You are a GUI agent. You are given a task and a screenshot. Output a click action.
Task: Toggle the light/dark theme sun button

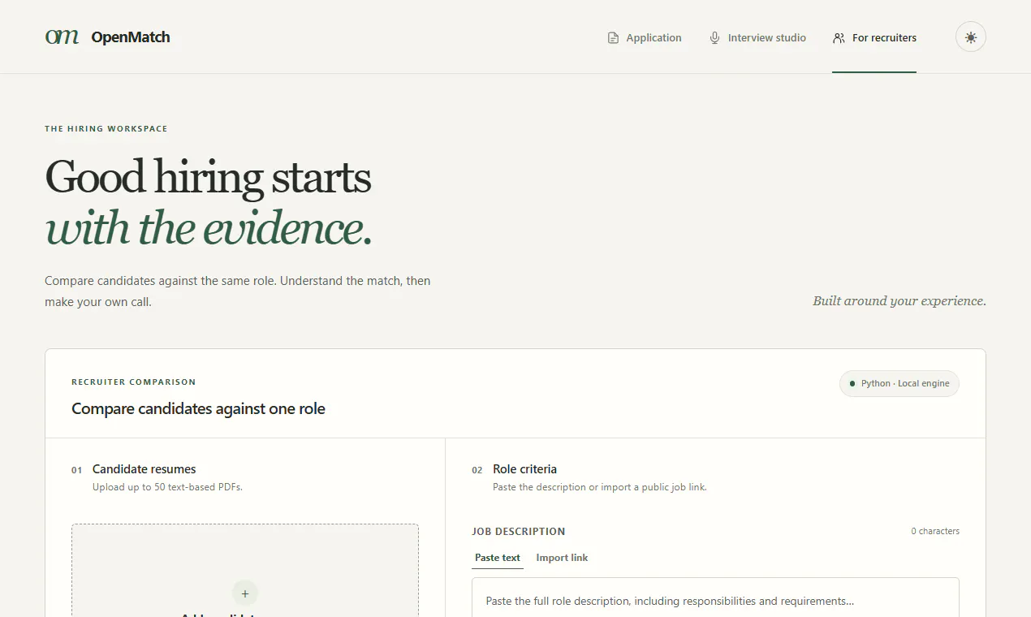pos(971,37)
